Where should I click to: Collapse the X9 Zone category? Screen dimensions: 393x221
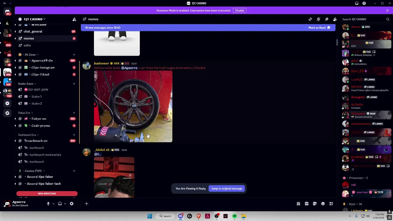point(28,55)
